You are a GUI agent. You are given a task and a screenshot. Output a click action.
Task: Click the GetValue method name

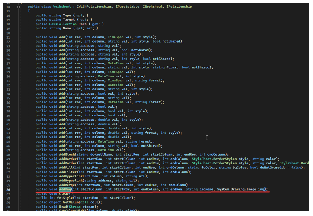[x=70, y=202]
